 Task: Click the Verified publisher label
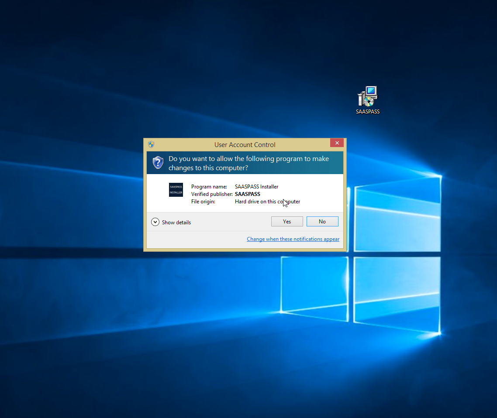point(212,194)
